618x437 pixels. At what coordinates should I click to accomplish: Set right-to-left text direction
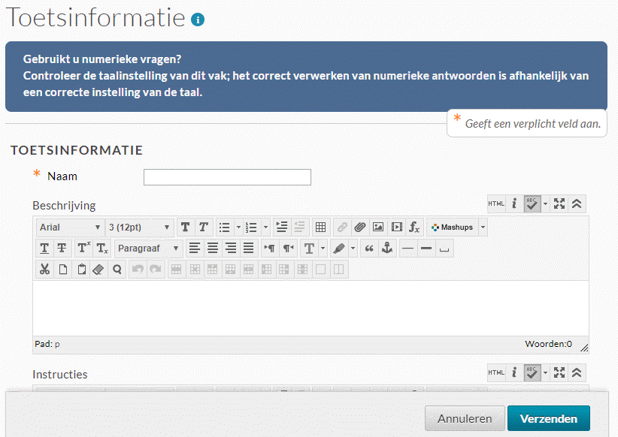(288, 249)
